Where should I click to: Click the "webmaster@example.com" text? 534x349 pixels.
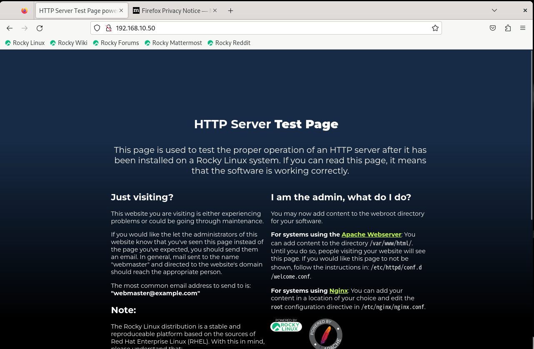click(155, 293)
